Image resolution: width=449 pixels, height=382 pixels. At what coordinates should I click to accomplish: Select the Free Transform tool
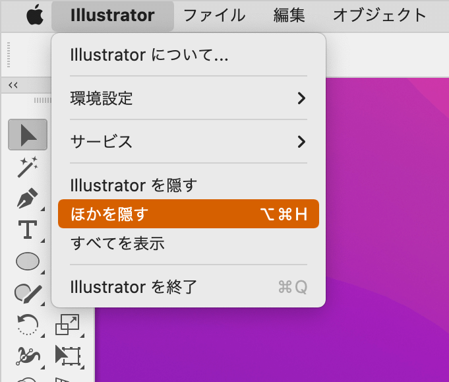click(x=67, y=356)
